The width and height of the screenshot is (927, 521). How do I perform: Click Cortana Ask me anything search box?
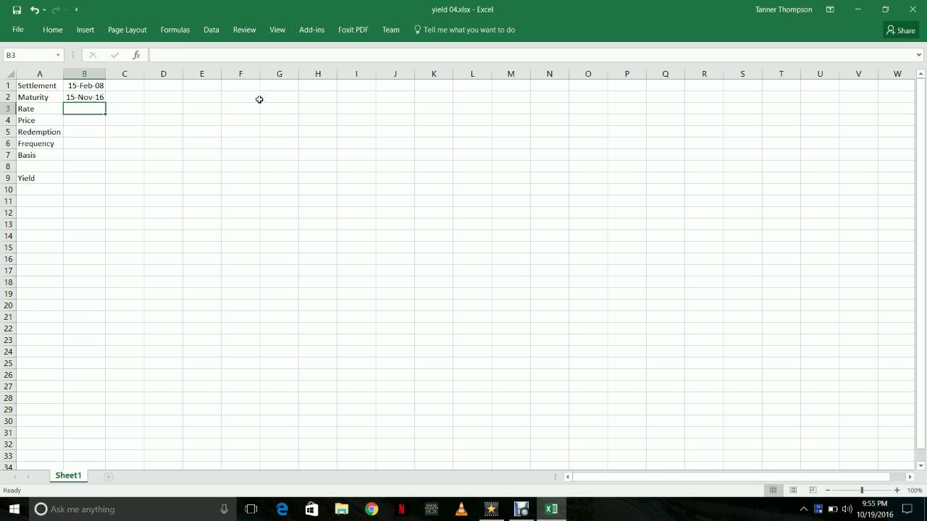tap(134, 509)
